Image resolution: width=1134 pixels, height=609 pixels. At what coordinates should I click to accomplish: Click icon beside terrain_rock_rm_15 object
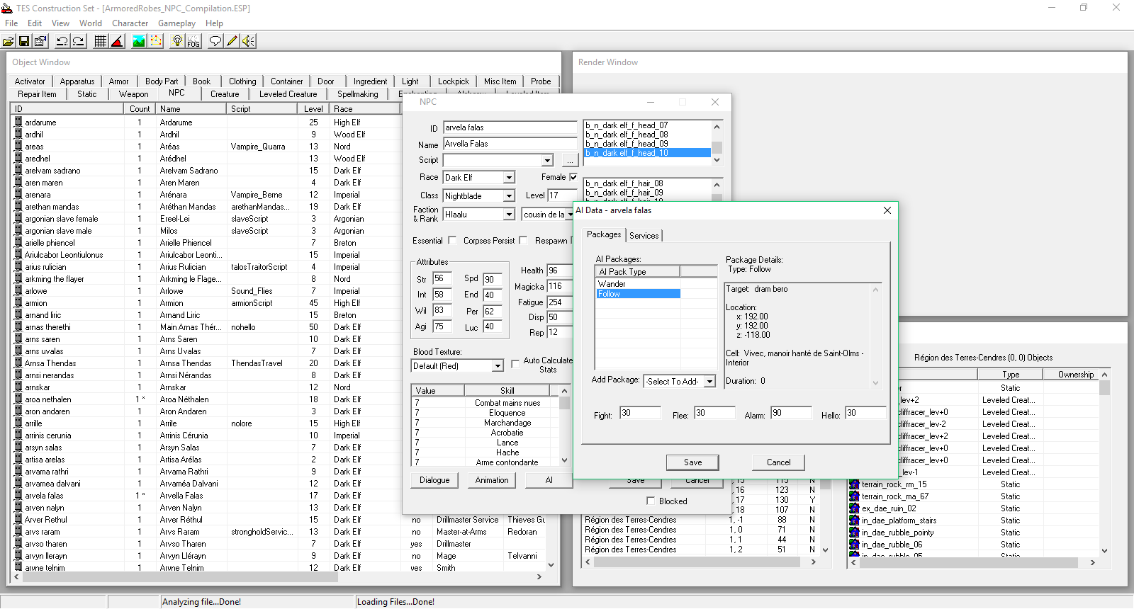click(x=854, y=484)
